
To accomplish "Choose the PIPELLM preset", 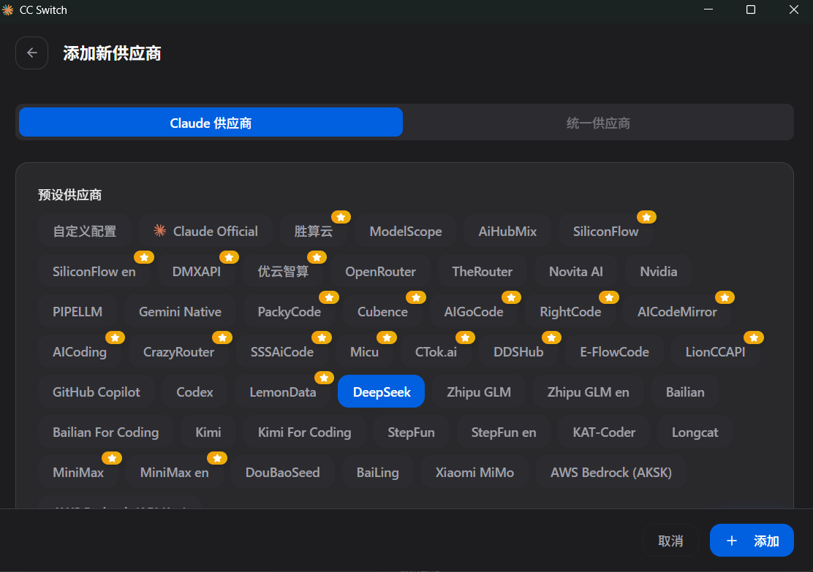I will (x=77, y=311).
